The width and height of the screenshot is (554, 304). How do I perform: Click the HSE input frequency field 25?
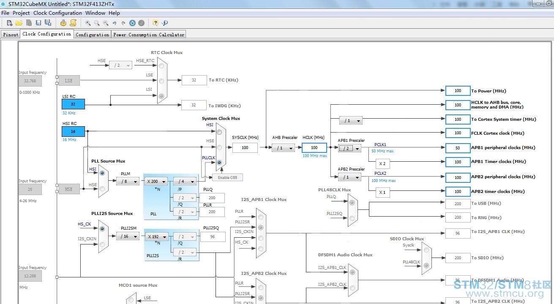click(30, 189)
